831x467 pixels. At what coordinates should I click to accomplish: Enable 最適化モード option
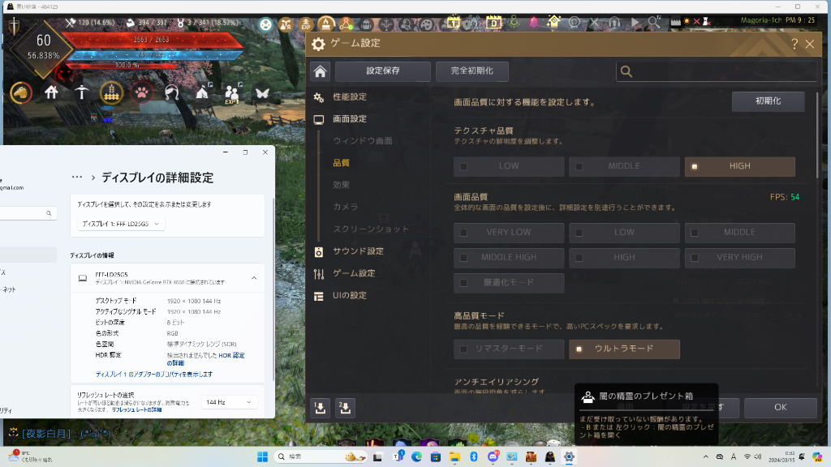click(509, 283)
